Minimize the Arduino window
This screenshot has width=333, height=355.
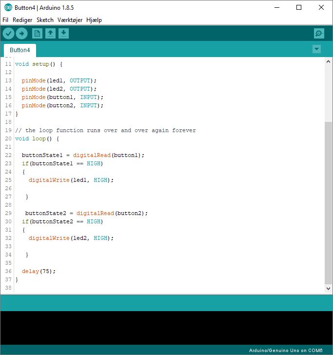(x=277, y=7)
